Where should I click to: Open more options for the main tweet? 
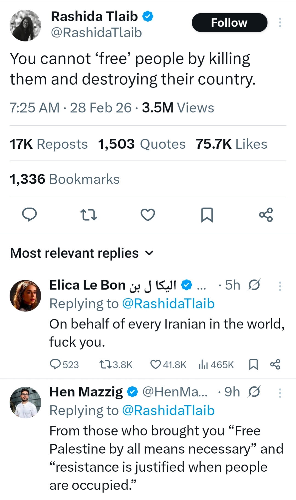tap(280, 23)
